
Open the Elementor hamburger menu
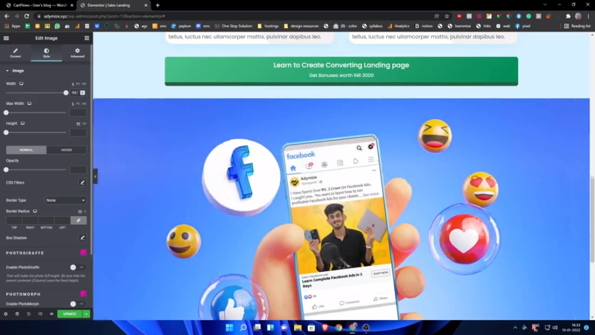point(6,38)
